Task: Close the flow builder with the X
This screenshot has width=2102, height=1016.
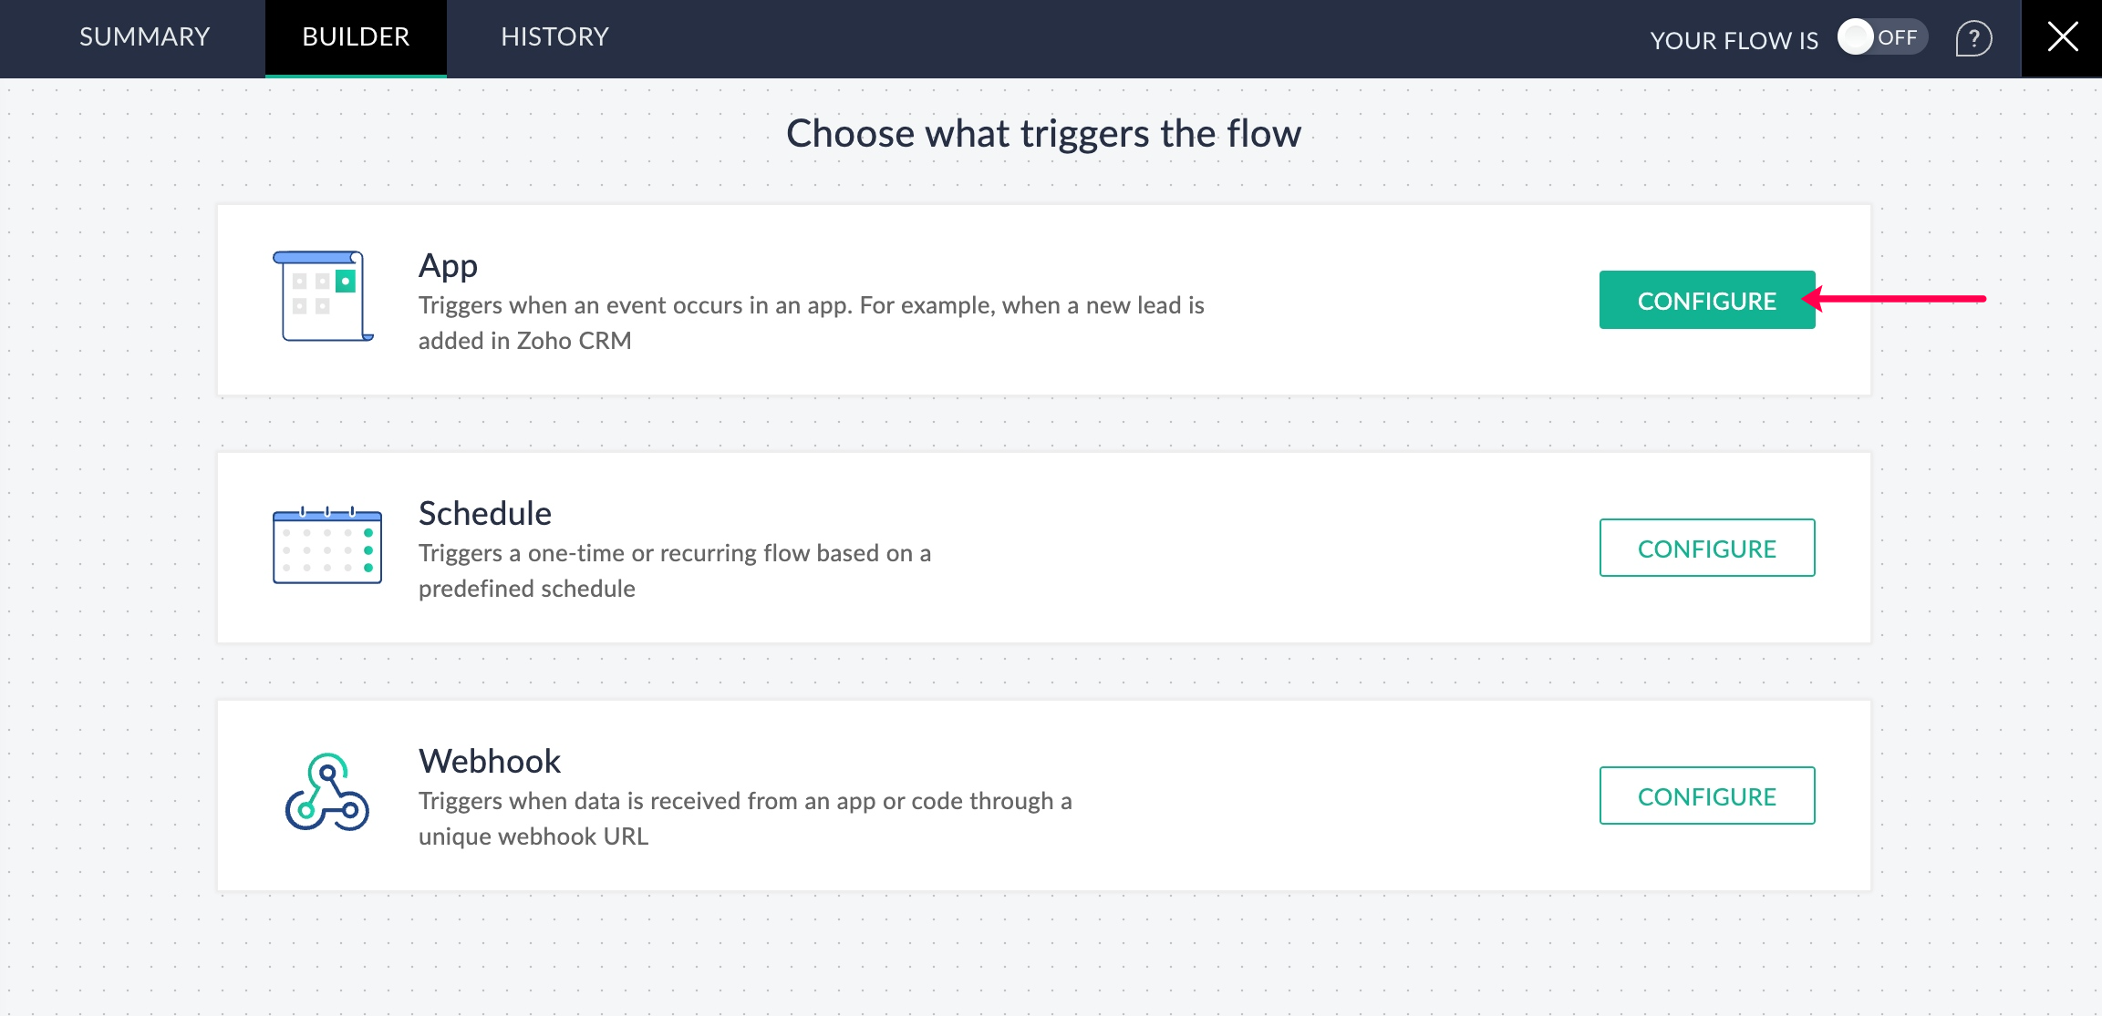Action: click(2062, 37)
